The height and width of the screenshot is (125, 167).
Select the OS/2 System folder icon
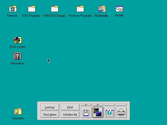click(x=18, y=40)
